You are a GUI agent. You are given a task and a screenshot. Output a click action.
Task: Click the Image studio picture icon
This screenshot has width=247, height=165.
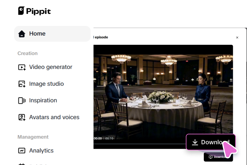[x=22, y=84]
